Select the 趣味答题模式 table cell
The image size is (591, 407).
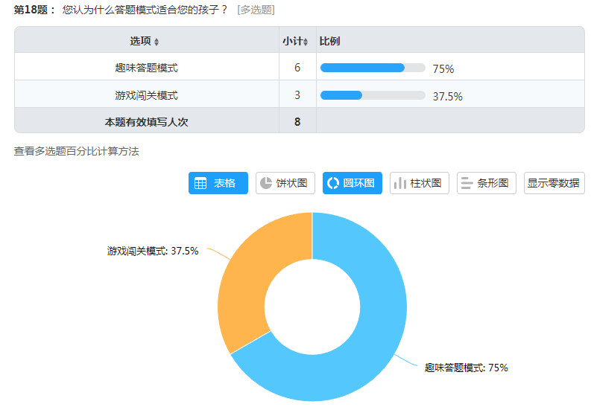[147, 68]
